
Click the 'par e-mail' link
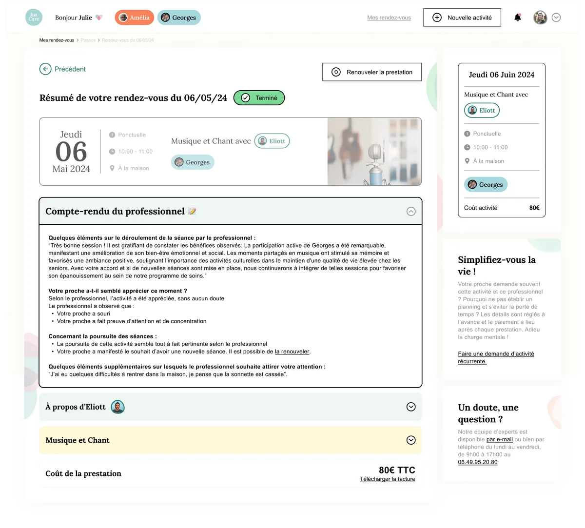click(500, 439)
